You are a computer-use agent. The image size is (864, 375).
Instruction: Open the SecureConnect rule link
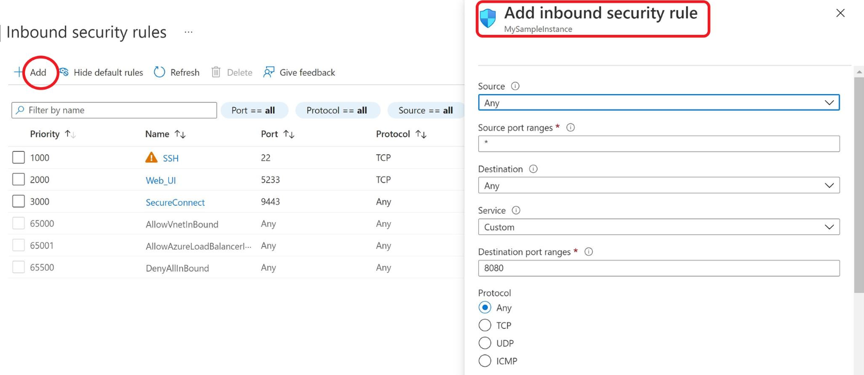click(175, 202)
